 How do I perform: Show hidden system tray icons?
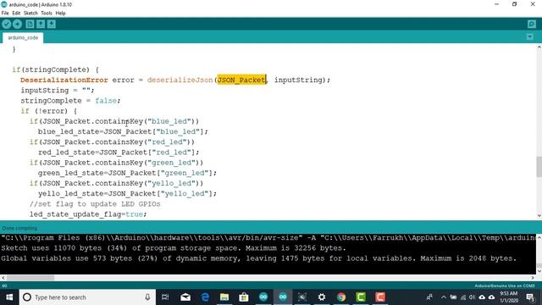tap(444, 297)
